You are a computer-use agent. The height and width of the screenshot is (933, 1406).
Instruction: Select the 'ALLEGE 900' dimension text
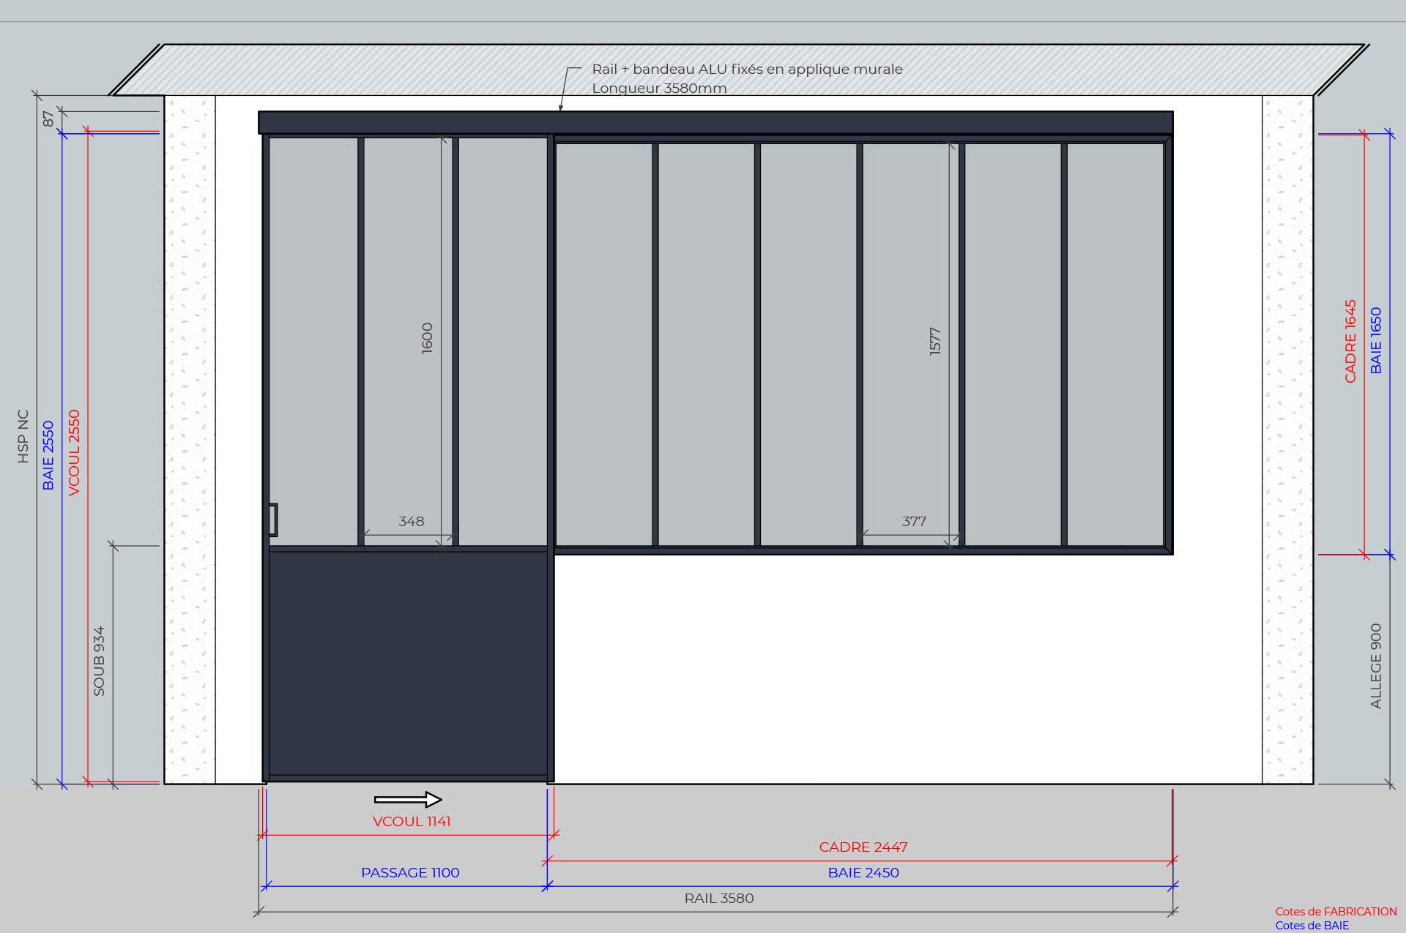[x=1376, y=666]
